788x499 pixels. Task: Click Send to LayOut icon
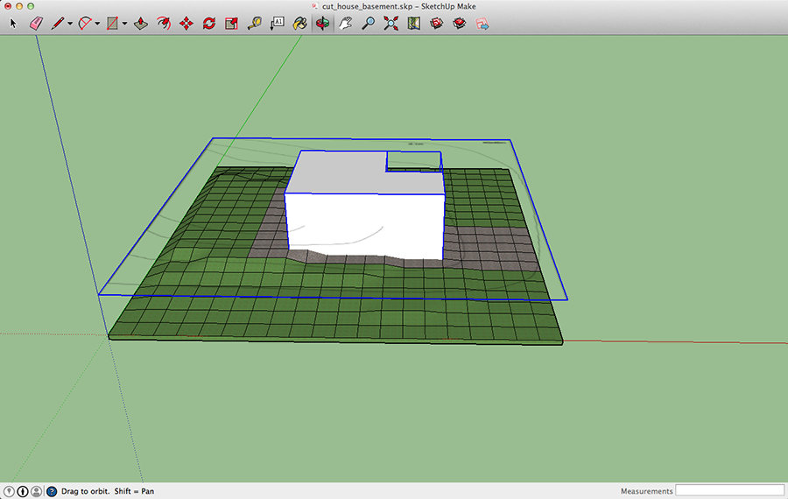(482, 23)
